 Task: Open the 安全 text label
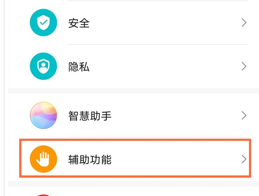point(79,23)
